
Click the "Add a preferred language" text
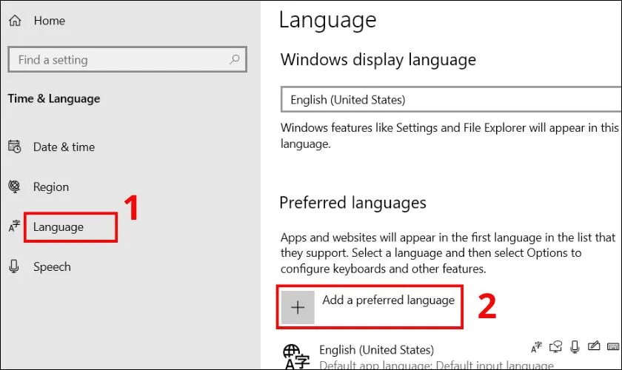[388, 300]
